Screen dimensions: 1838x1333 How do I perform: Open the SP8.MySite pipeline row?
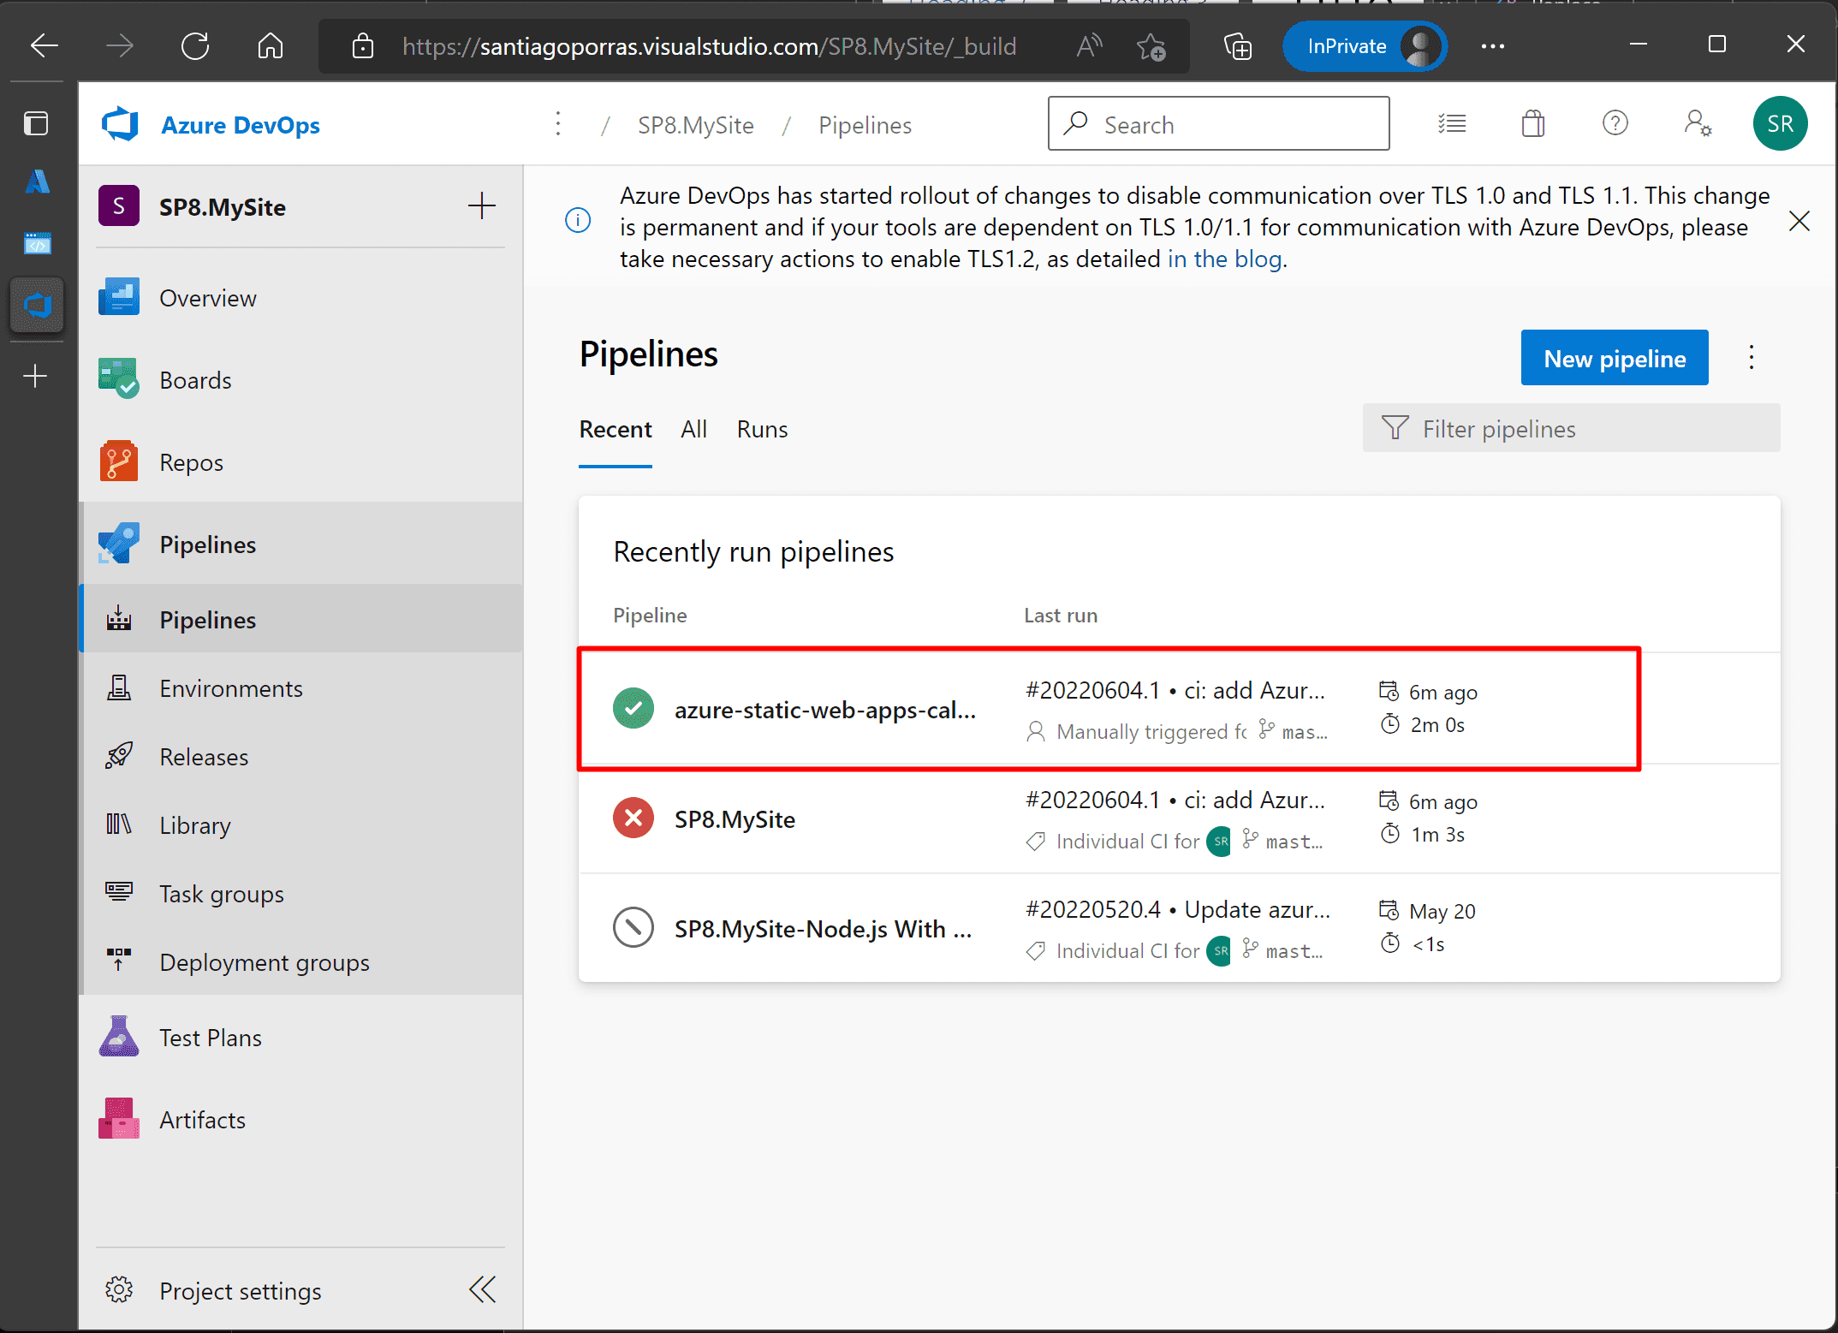pos(1180,818)
